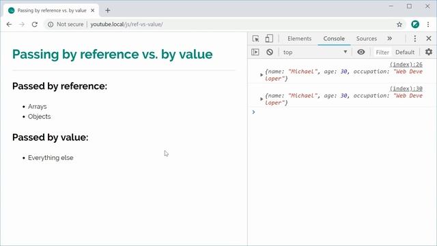The height and width of the screenshot is (246, 437).
Task: Show the console sidebar
Action: pyautogui.click(x=255, y=52)
